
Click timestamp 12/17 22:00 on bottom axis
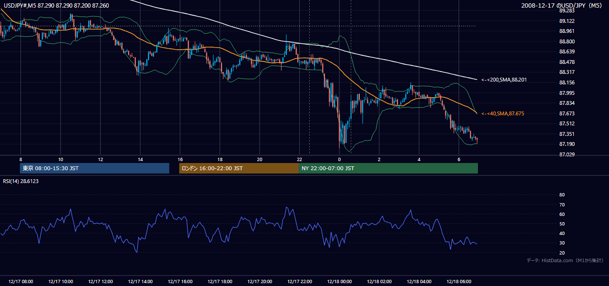tap(299, 282)
